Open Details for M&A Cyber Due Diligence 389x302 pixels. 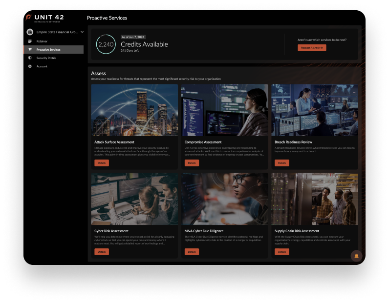(192, 252)
